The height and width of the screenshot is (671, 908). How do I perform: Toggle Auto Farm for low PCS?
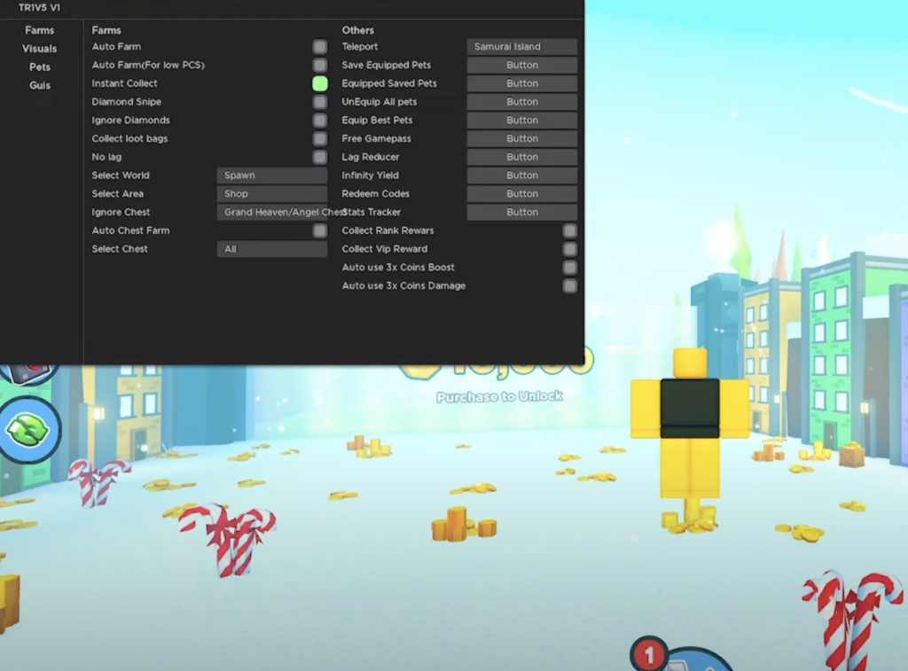(319, 65)
